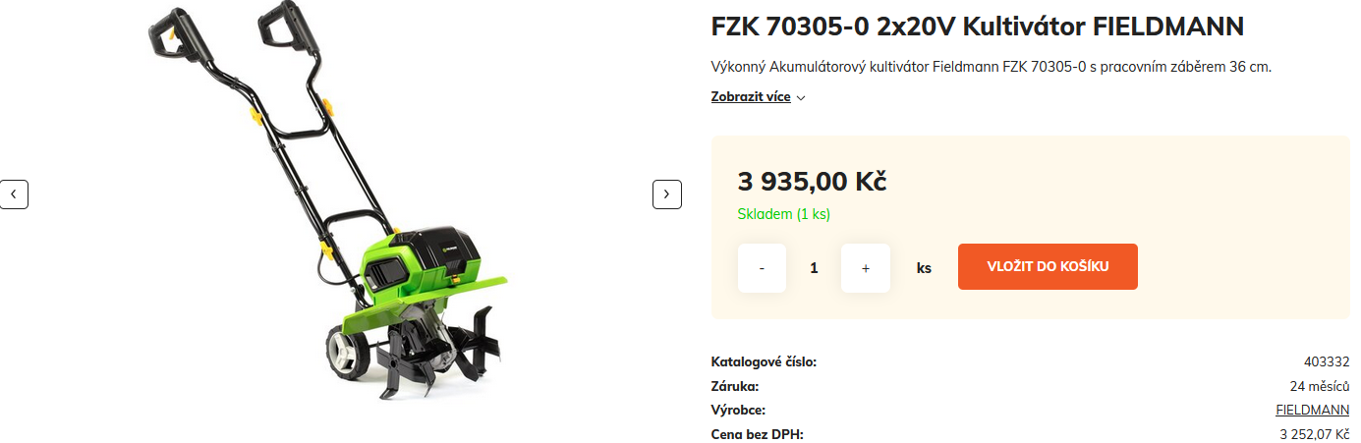Click the price without VAT 3 252,07 Kč

point(1314,434)
